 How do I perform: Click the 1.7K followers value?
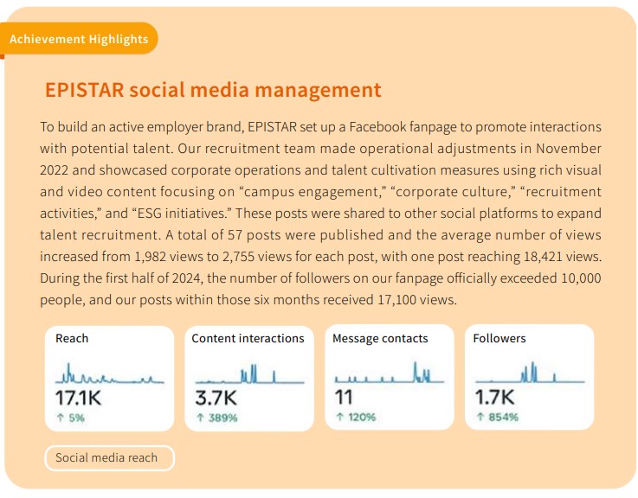coord(495,398)
